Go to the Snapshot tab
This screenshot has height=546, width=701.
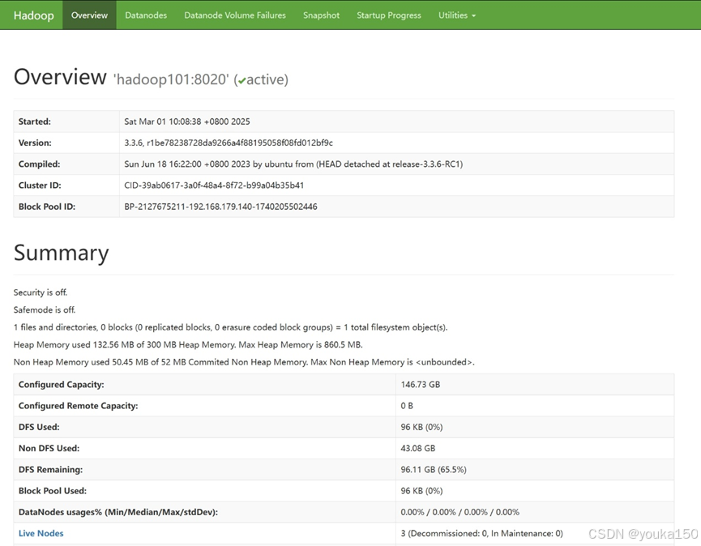pos(321,15)
